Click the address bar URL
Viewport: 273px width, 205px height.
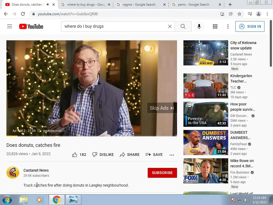(x=68, y=14)
